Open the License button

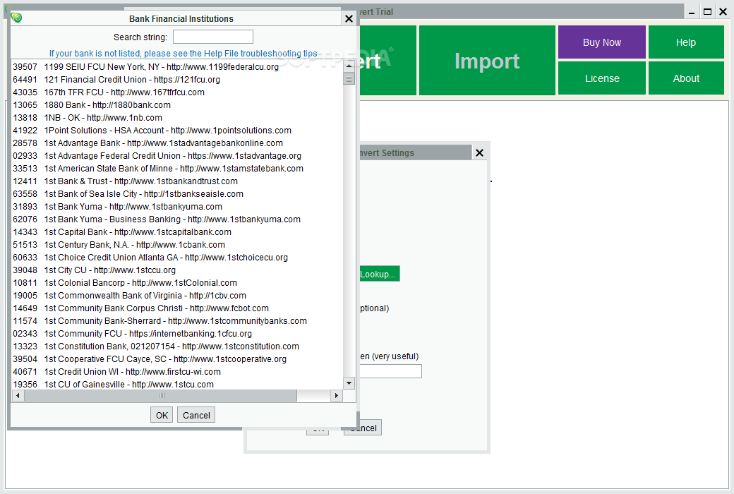602,78
